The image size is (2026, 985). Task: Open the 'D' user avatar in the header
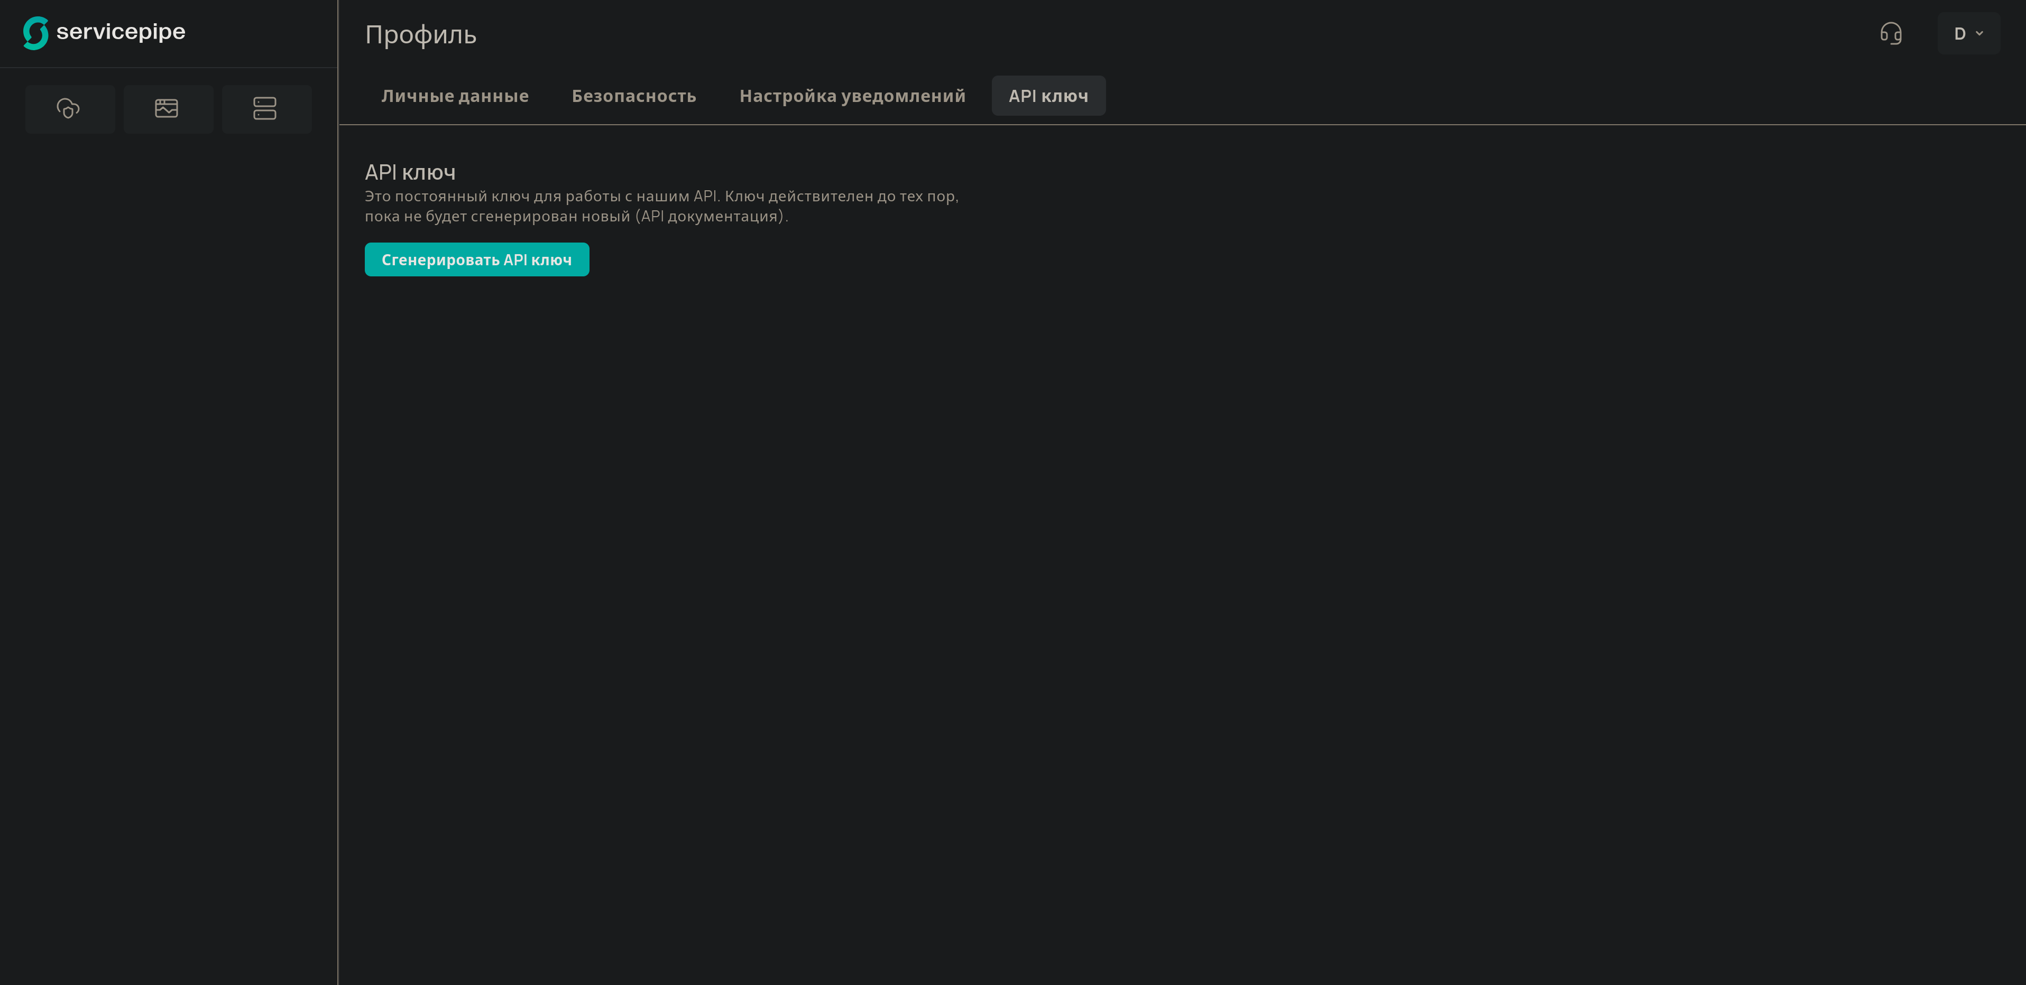point(1960,34)
